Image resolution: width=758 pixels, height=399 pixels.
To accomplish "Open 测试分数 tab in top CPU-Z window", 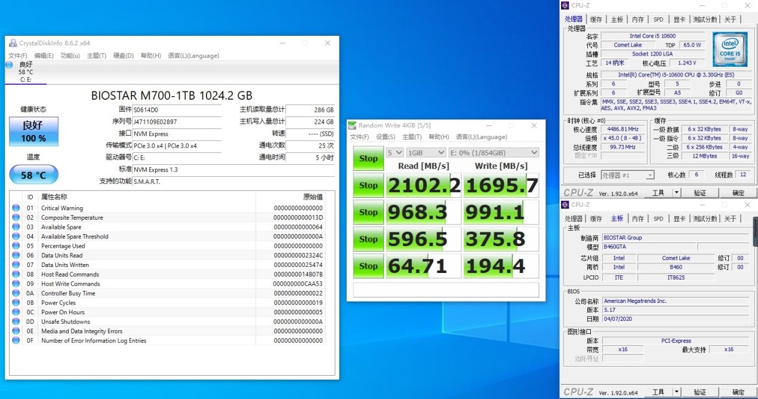I will pos(704,19).
